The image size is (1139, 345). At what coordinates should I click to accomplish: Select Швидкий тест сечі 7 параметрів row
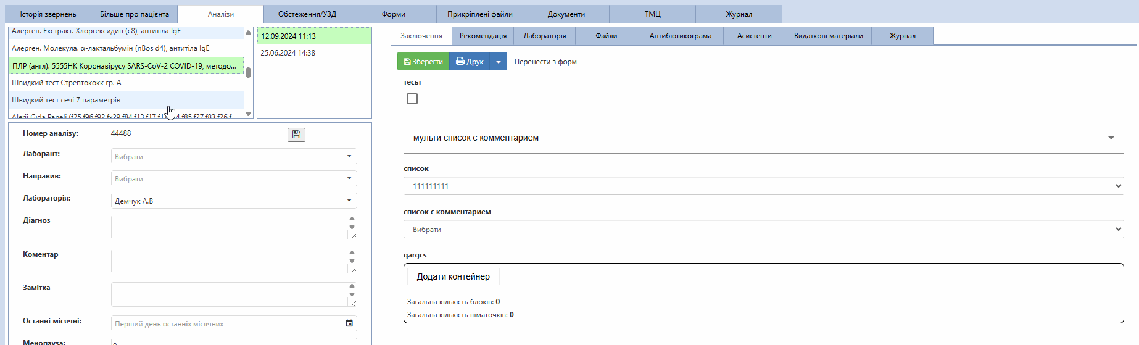point(126,100)
